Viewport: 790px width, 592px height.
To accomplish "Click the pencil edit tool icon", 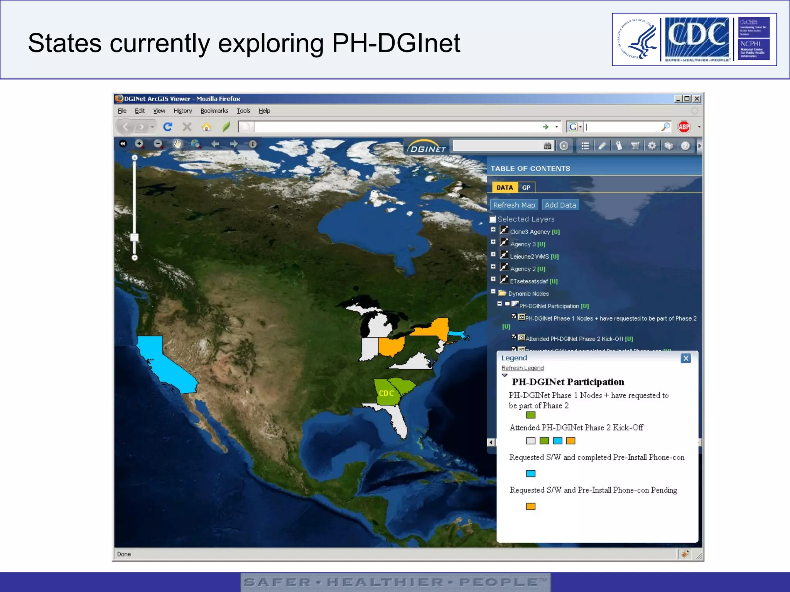I will coord(602,146).
